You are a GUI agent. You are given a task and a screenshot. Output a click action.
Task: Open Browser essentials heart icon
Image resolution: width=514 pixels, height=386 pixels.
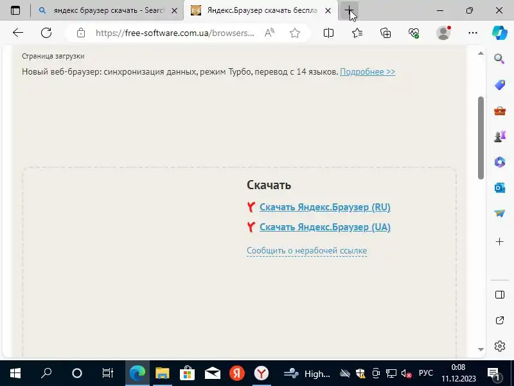tap(414, 33)
